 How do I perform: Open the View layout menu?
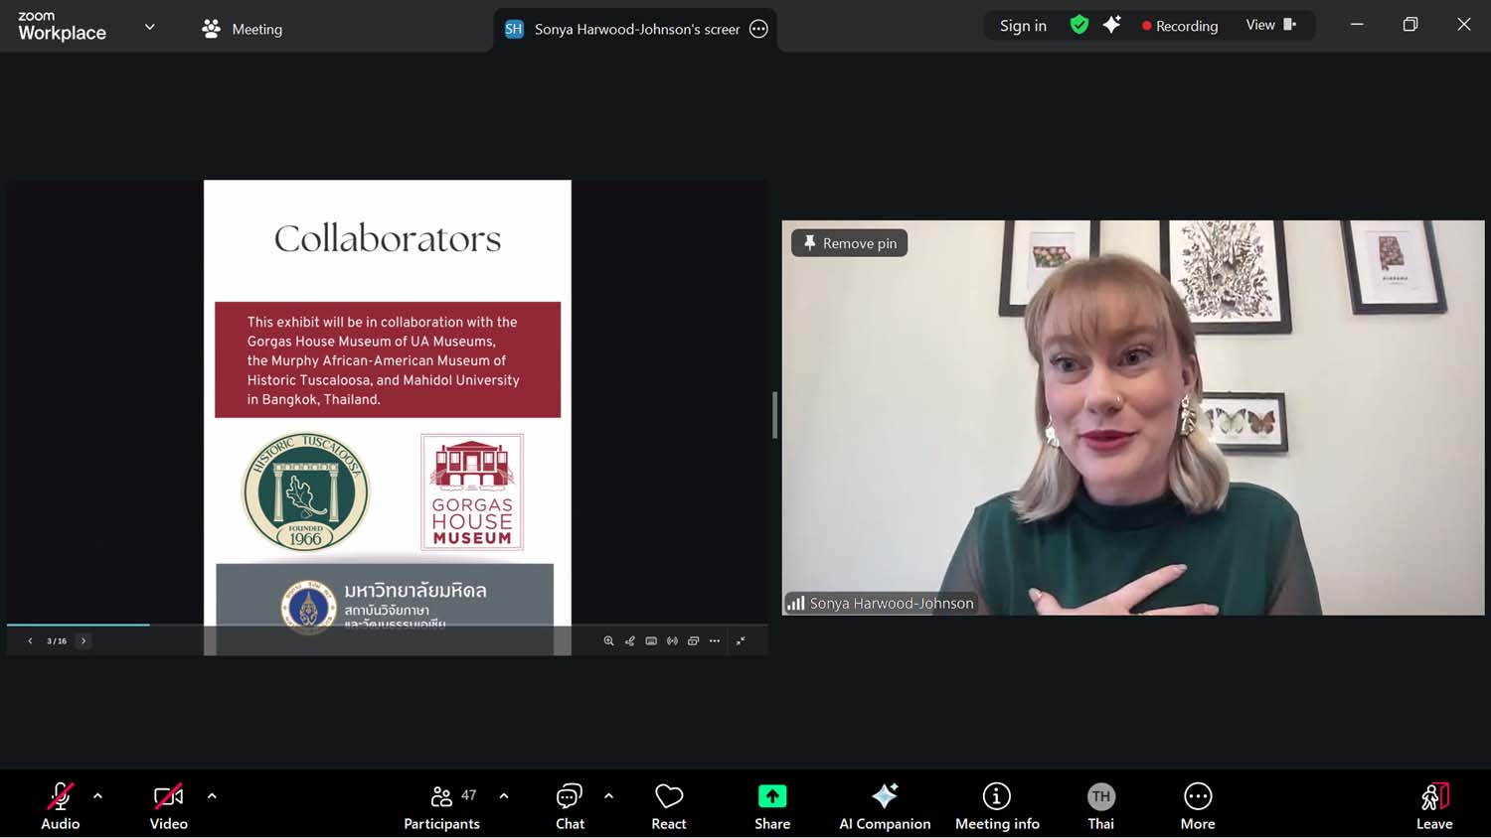point(1270,25)
